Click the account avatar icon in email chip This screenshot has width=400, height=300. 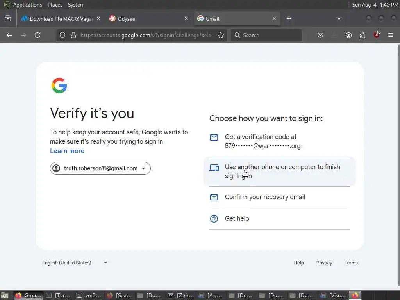coord(56,168)
